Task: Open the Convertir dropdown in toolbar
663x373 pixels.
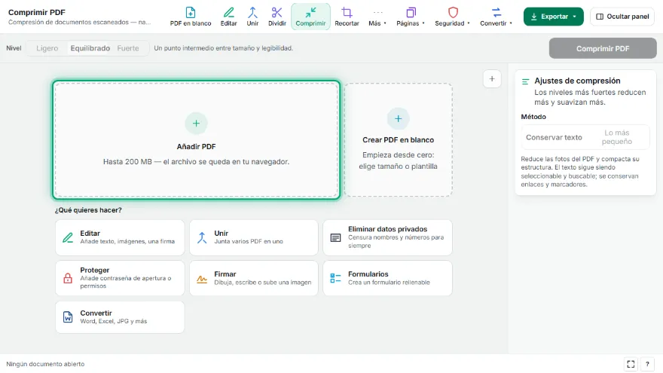Action: click(496, 17)
